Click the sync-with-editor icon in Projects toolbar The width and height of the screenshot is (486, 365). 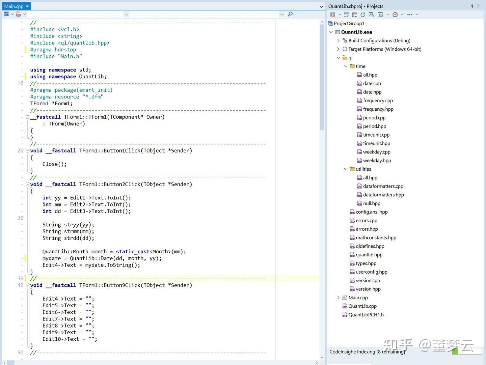point(371,15)
